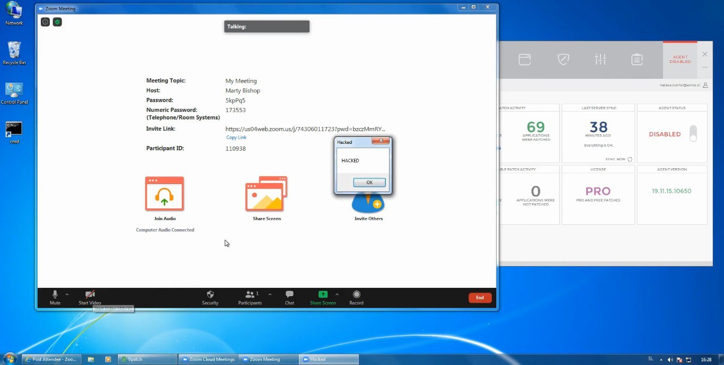Click the HACKED message text in dialog
Viewport: 724px width, 365px height.
pos(350,160)
